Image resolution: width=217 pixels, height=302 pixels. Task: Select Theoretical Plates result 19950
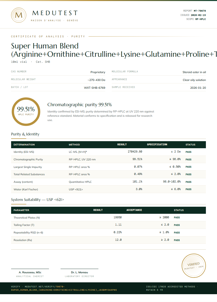(118, 217)
